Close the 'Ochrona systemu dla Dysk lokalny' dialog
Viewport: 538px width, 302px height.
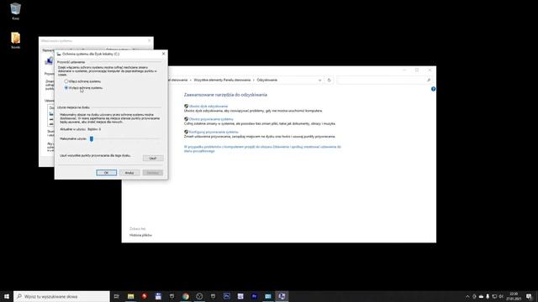point(163,54)
